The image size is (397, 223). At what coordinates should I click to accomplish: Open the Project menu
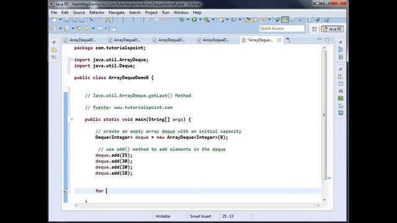point(151,12)
